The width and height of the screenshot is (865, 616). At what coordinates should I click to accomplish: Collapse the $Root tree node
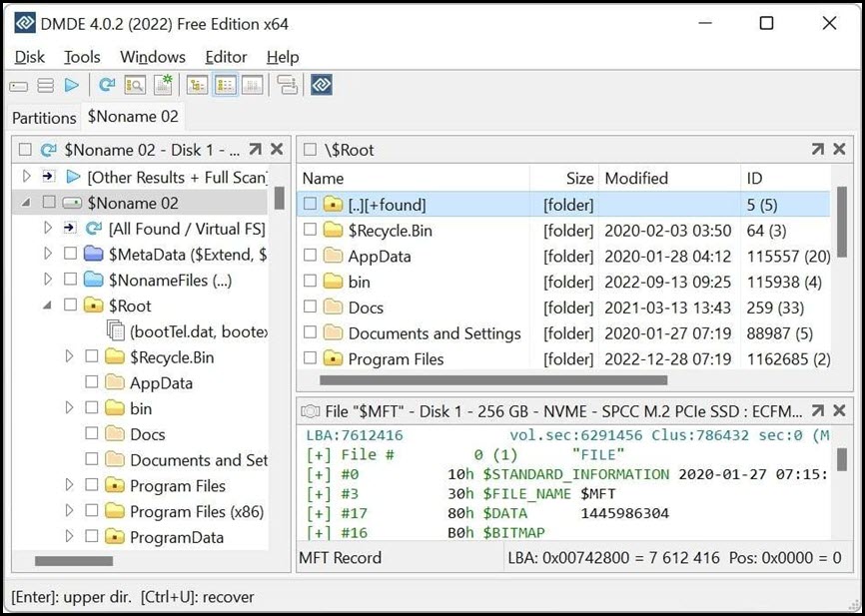[48, 306]
